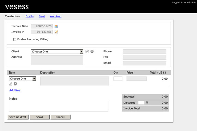The height and width of the screenshot is (131, 197).
Task: Click the Email input field
Action: [x=144, y=63]
